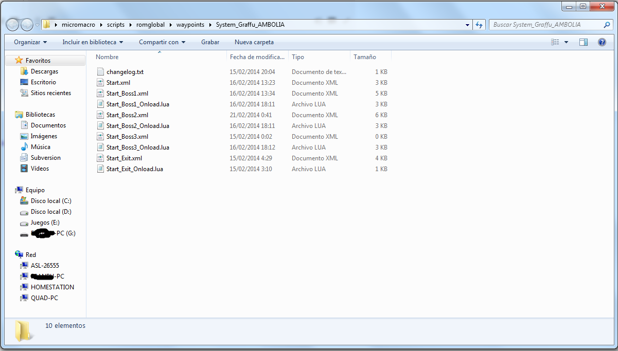Click the change view icon
This screenshot has width=618, height=351.
(555, 42)
